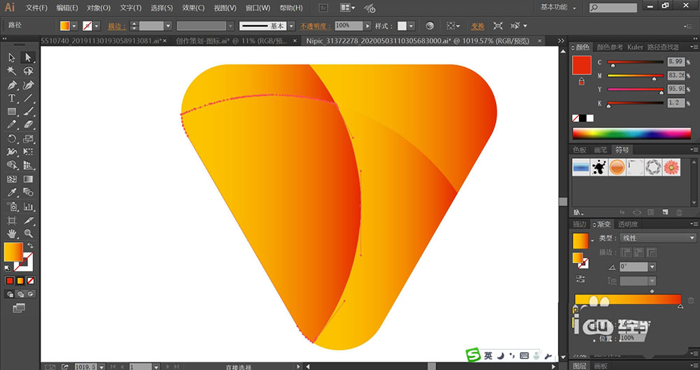Click the 变换 transform link

[x=477, y=27]
